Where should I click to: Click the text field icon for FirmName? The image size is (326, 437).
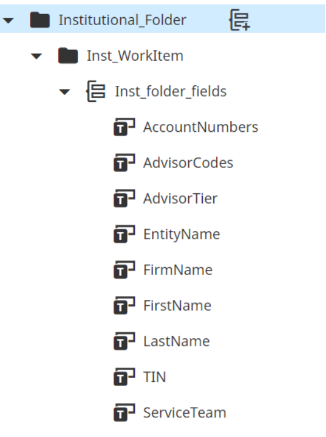click(124, 269)
